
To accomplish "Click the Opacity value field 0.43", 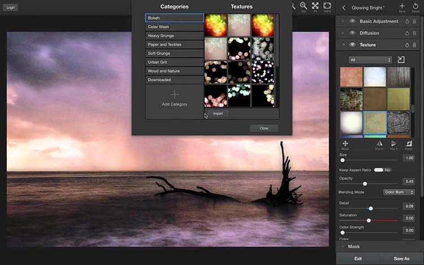I will tap(409, 181).
